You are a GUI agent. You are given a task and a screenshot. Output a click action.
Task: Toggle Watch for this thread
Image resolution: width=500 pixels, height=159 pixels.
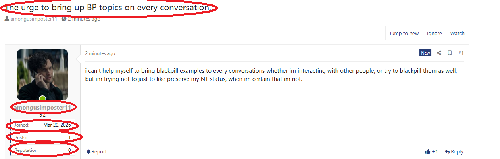(x=457, y=34)
